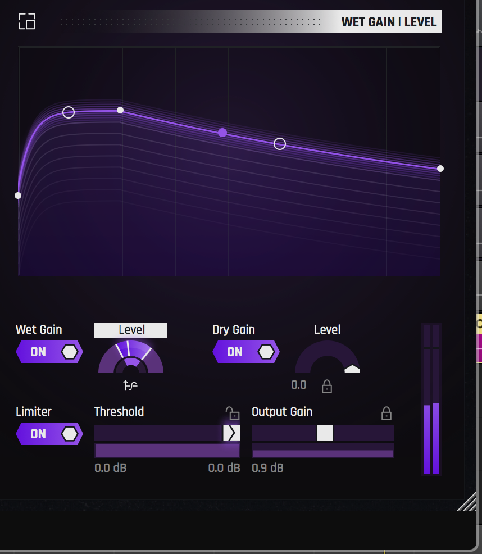Click the highlighted Level label above wet gain dial

pos(130,330)
